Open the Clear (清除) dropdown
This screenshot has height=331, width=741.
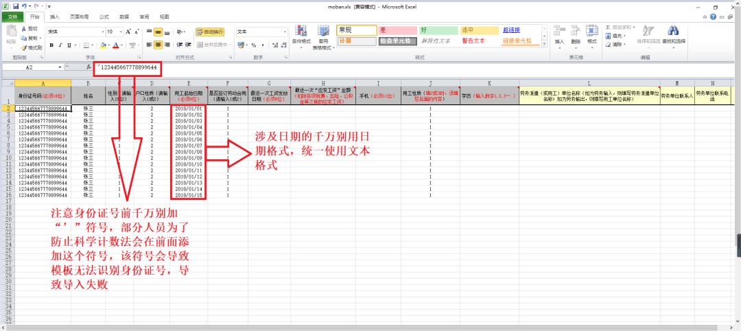click(616, 44)
